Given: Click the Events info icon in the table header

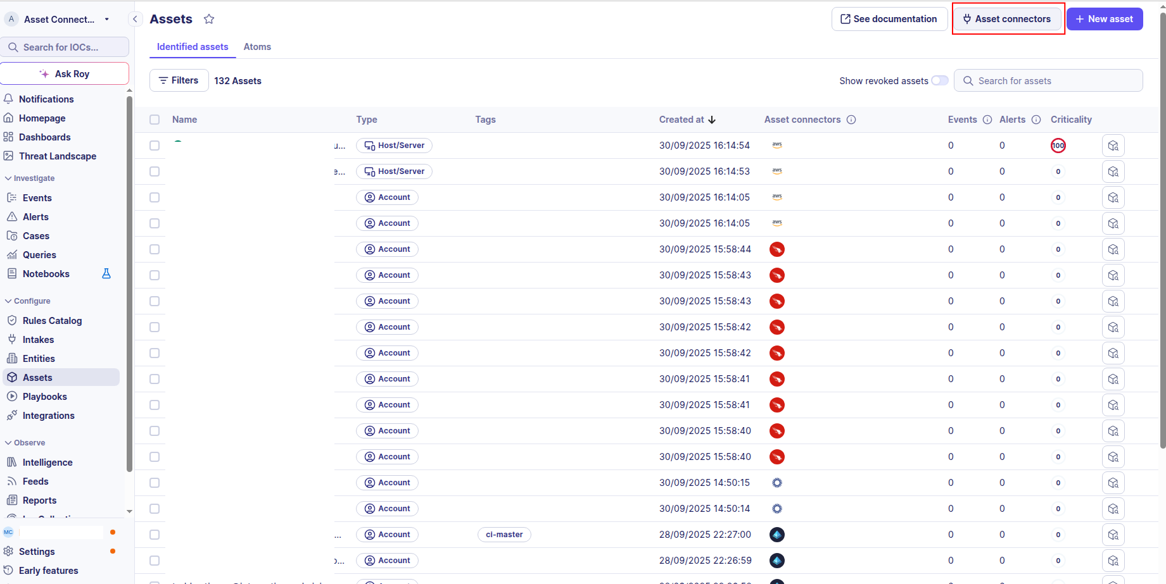Looking at the screenshot, I should (x=987, y=120).
